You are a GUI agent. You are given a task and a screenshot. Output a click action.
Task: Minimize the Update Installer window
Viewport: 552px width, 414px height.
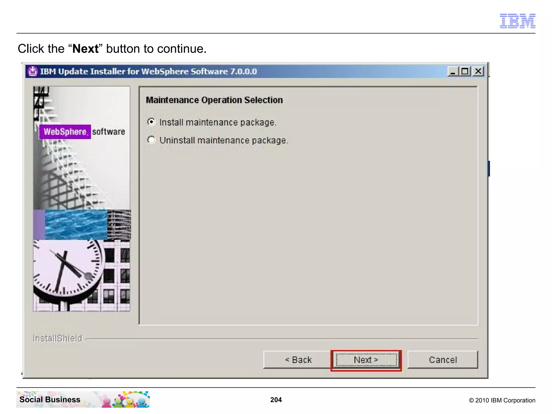click(453, 71)
